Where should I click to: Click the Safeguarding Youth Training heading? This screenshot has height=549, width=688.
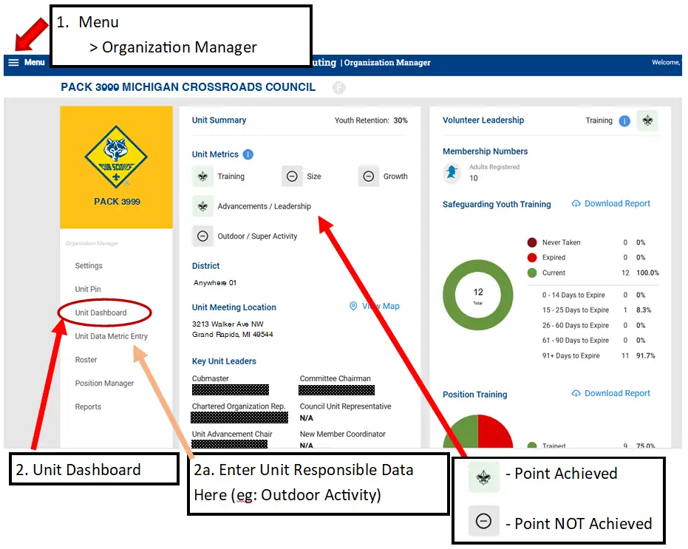(x=497, y=204)
